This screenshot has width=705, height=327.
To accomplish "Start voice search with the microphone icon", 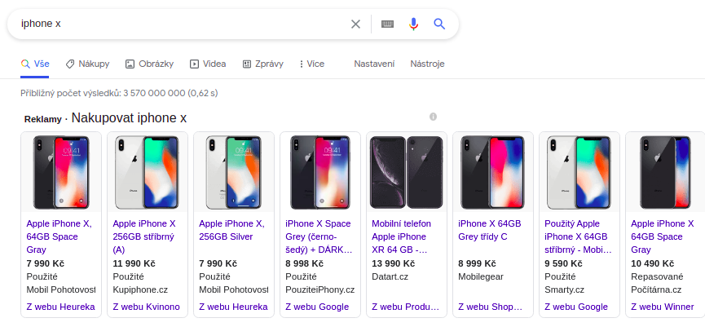I will coord(414,24).
